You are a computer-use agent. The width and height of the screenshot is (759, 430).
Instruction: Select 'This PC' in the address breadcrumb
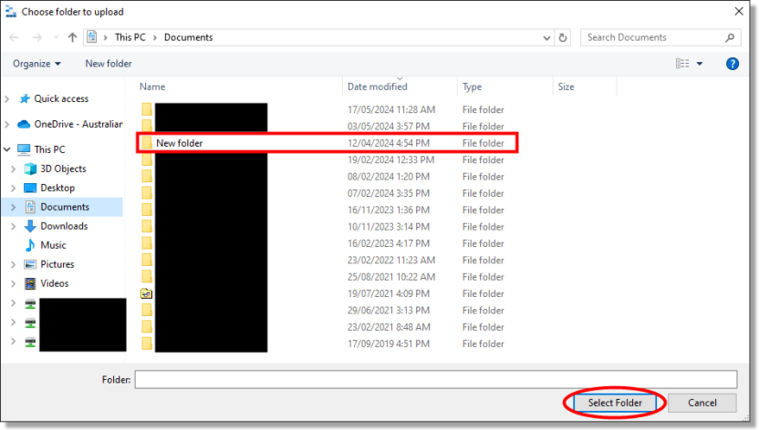point(130,37)
